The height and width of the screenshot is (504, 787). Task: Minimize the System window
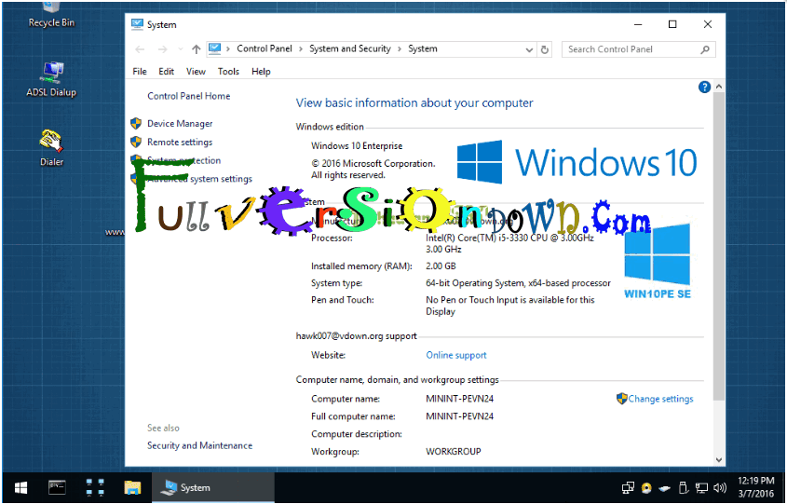tap(638, 24)
